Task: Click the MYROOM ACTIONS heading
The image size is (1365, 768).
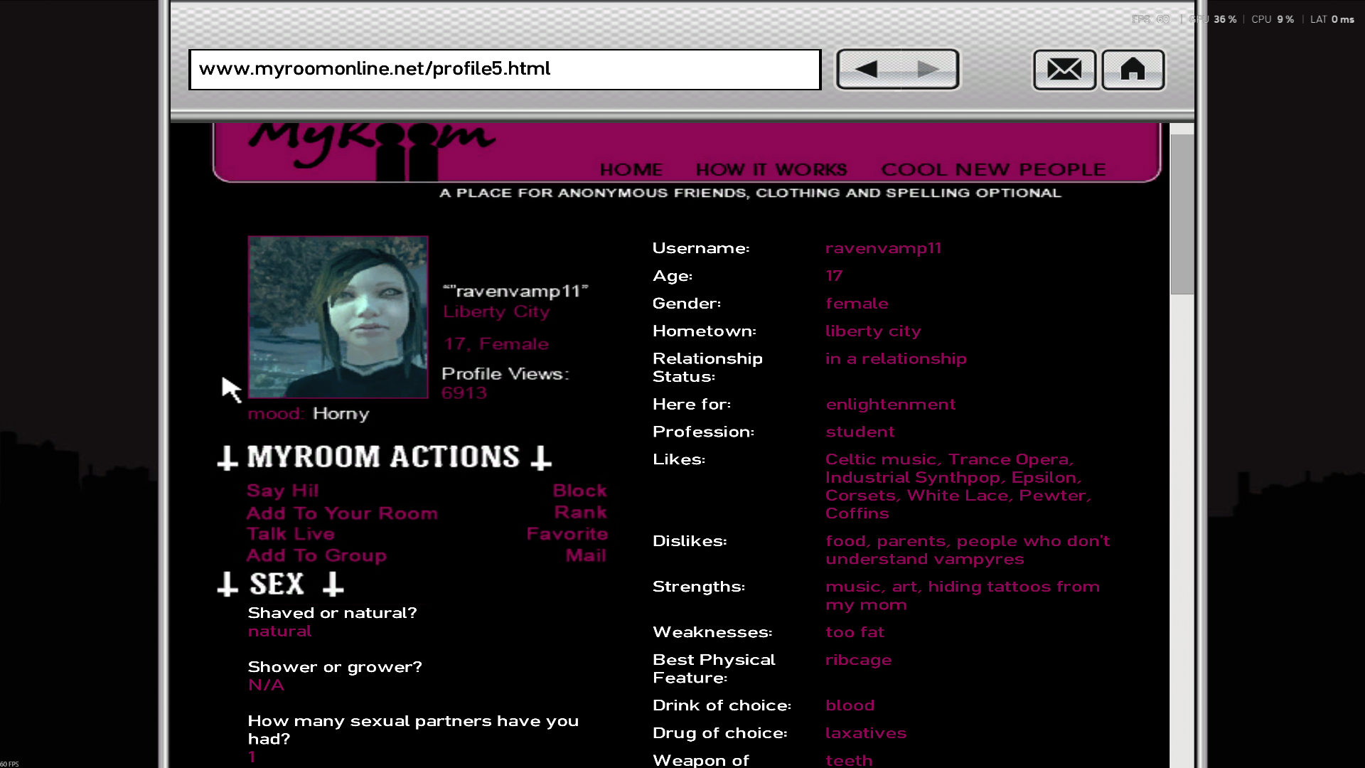Action: tap(384, 457)
